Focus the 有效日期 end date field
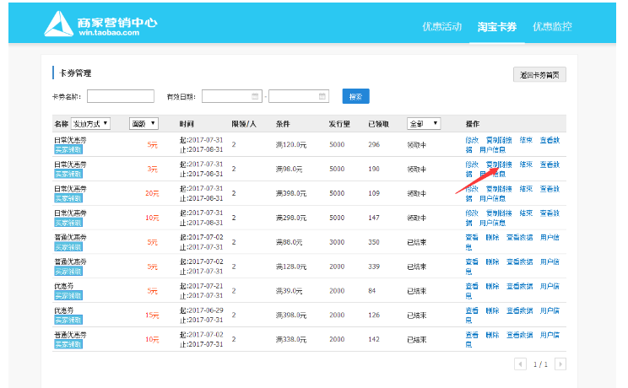Screen dimensions: 628x388 pyautogui.click(x=299, y=96)
